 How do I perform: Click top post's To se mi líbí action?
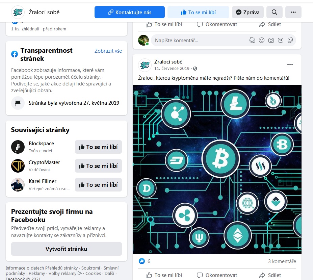click(x=164, y=24)
